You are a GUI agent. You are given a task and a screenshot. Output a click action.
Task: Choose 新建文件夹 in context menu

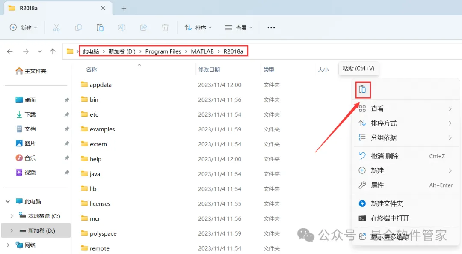coord(405,203)
